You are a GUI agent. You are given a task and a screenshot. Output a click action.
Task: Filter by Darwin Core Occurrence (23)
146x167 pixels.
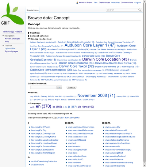pos(76,63)
